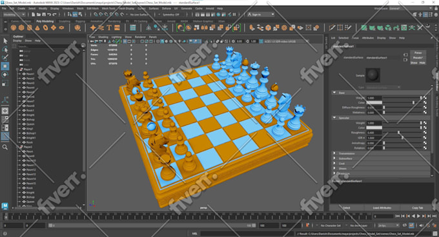439x237 pixels.
Task: Create a polygon cone from the shelf
Action: [37, 28]
